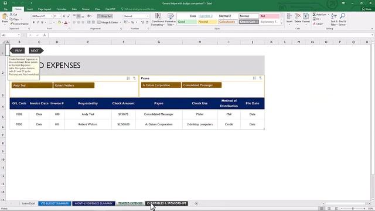Expand the cell styles gallery
Viewport: 375px width, 211px height.
pos(282,23)
